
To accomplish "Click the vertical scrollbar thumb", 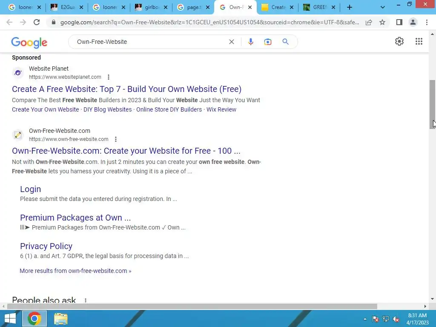I will click(x=432, y=104).
